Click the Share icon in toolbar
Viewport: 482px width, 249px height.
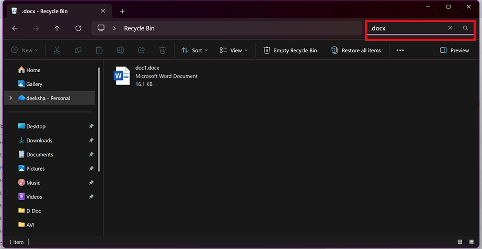[141, 50]
